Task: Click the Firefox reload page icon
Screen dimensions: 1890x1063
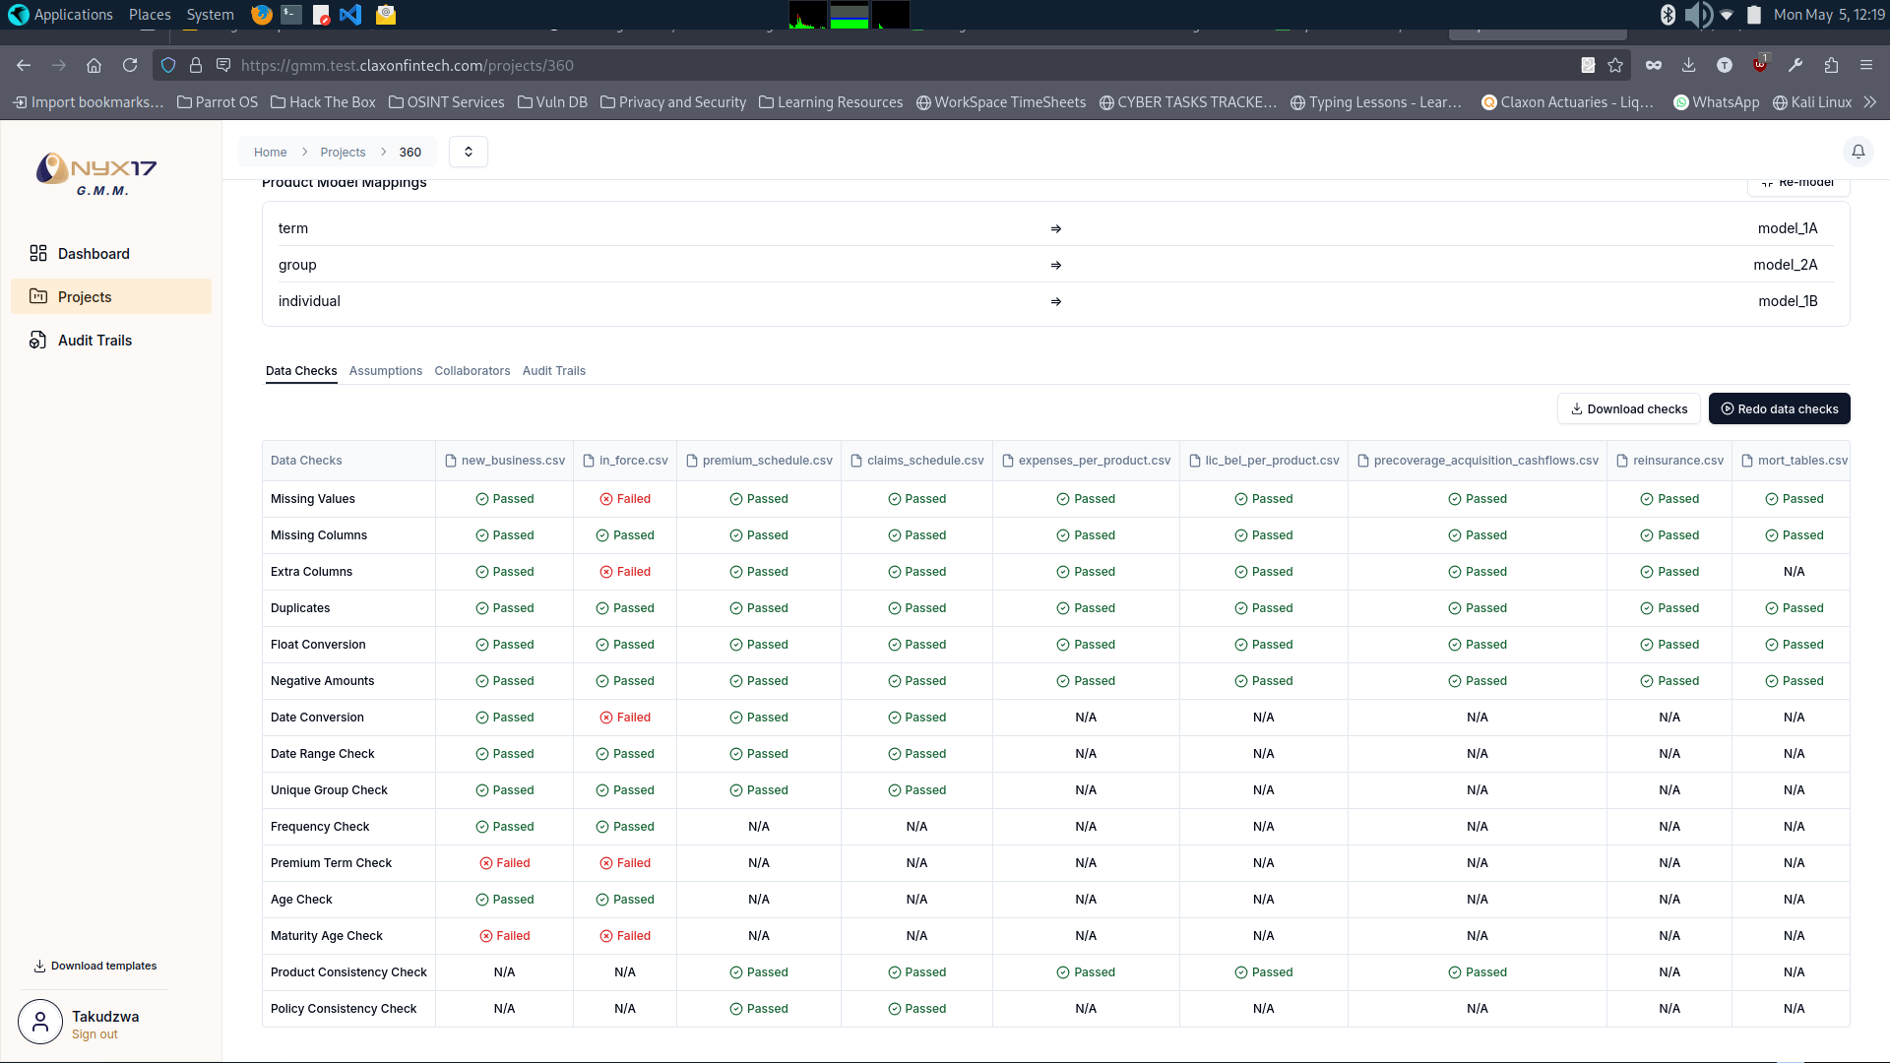Action: (130, 65)
